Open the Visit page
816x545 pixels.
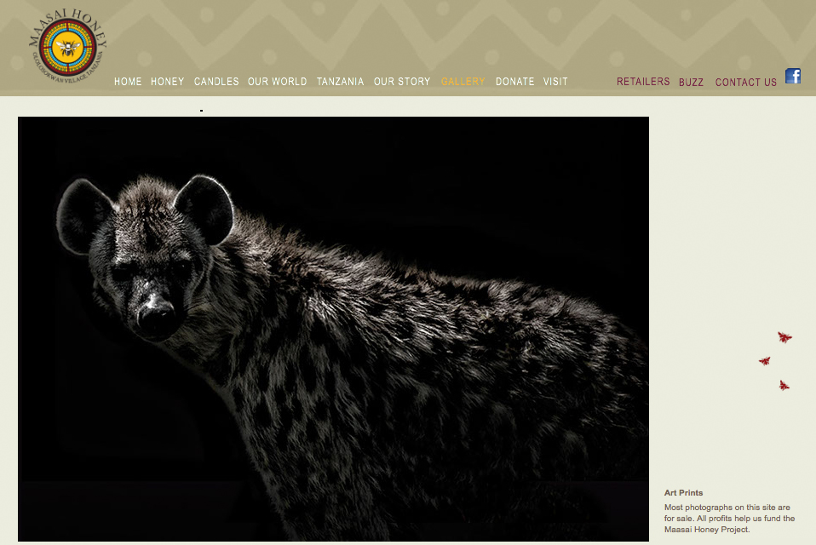[555, 82]
